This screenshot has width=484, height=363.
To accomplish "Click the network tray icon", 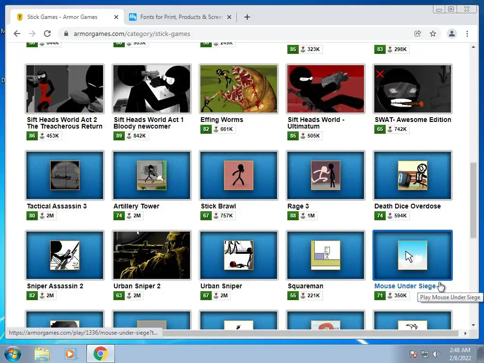I will 425,354.
